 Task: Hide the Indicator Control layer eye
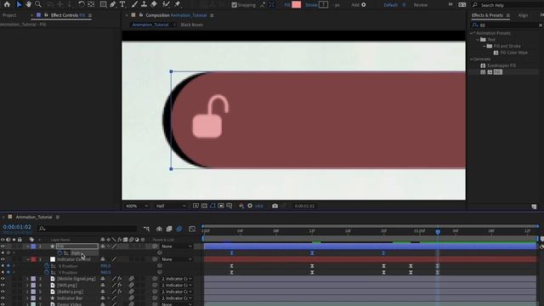(3, 259)
